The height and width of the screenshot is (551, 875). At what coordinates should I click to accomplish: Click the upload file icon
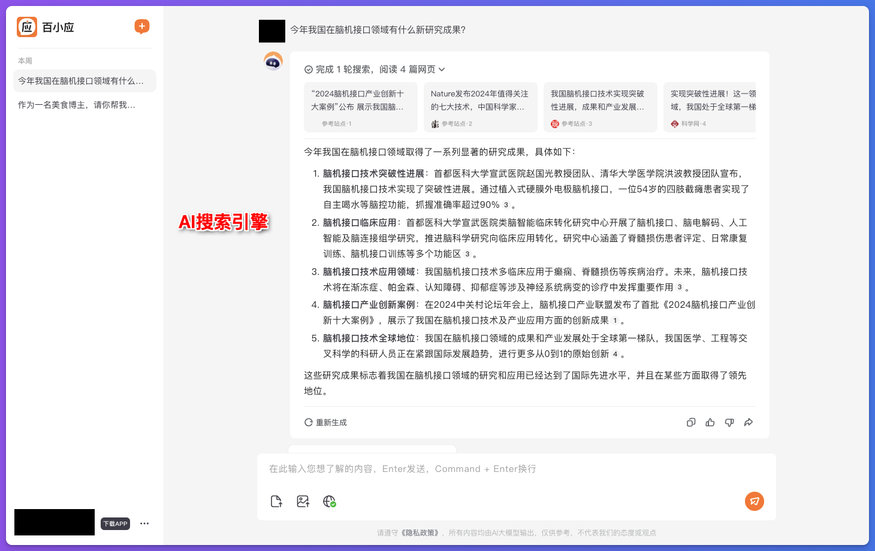276,501
